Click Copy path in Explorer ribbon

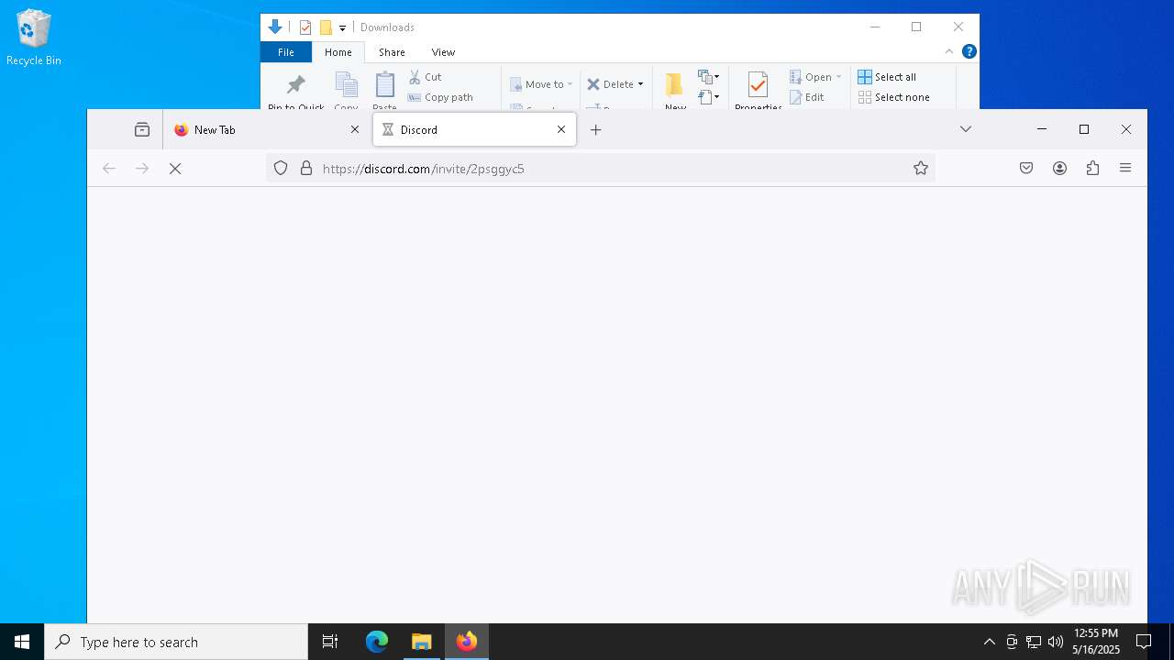(440, 97)
